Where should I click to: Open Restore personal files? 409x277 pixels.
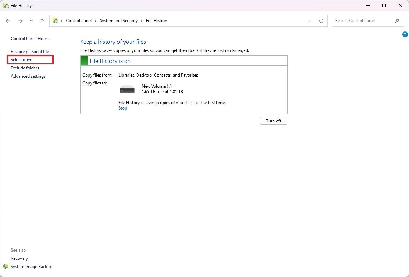[30, 51]
